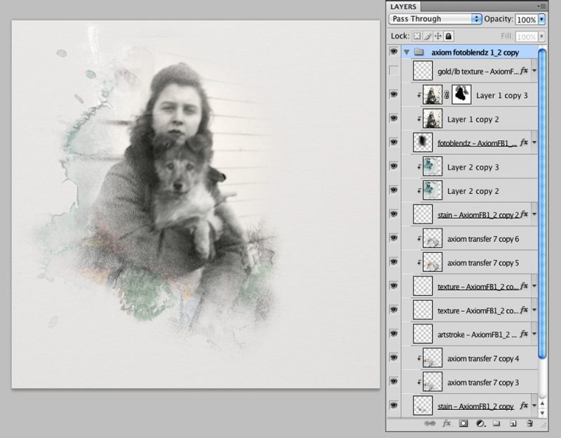The image size is (561, 438).
Task: Click fx icon on stain AxiomFB1_2 copy 2
Action: pos(524,214)
